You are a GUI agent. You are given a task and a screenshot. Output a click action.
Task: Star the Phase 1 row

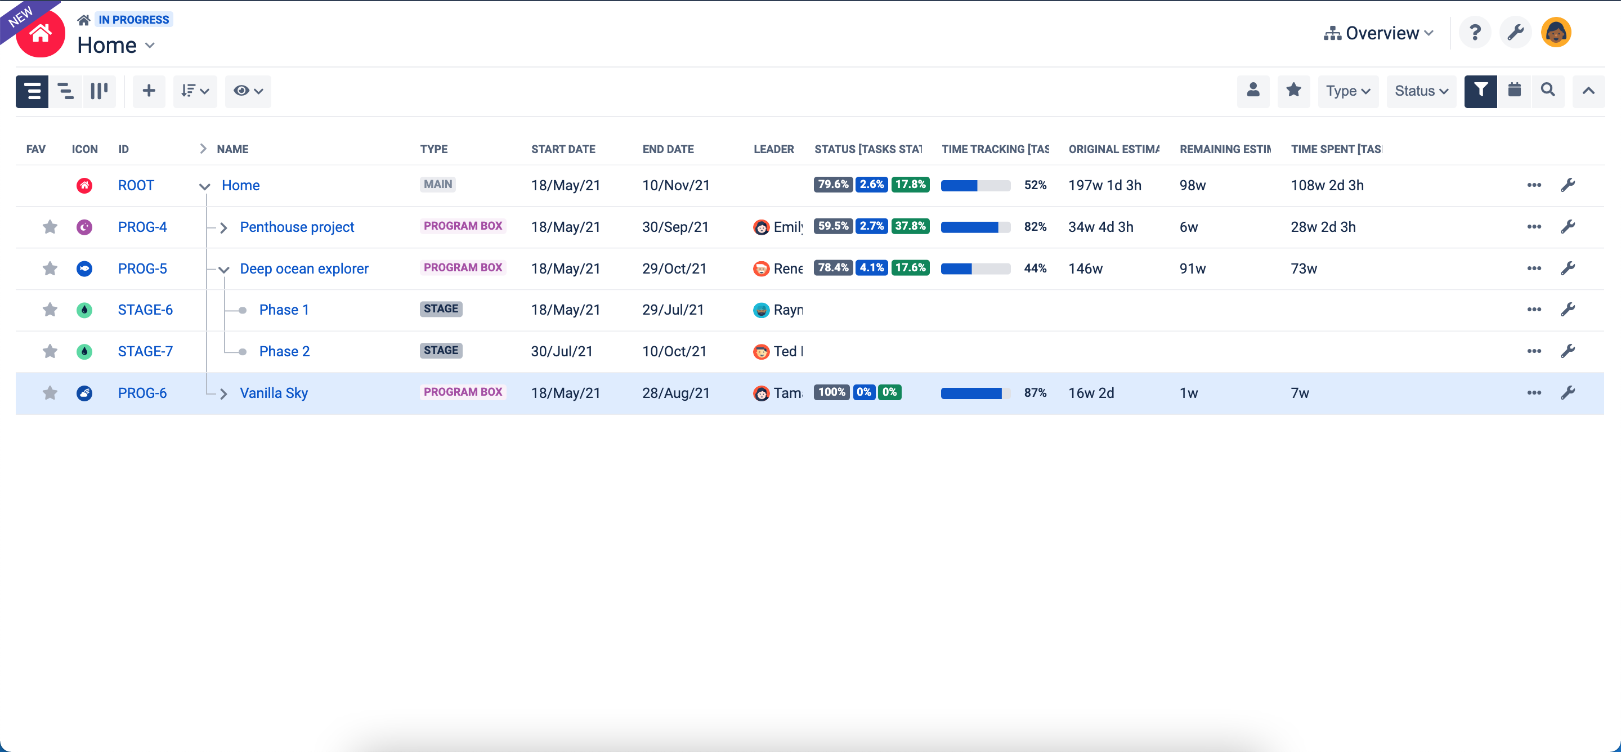pos(50,310)
